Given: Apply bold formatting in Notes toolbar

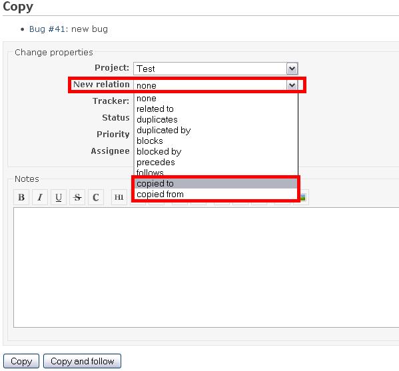Looking at the screenshot, I should [x=21, y=197].
